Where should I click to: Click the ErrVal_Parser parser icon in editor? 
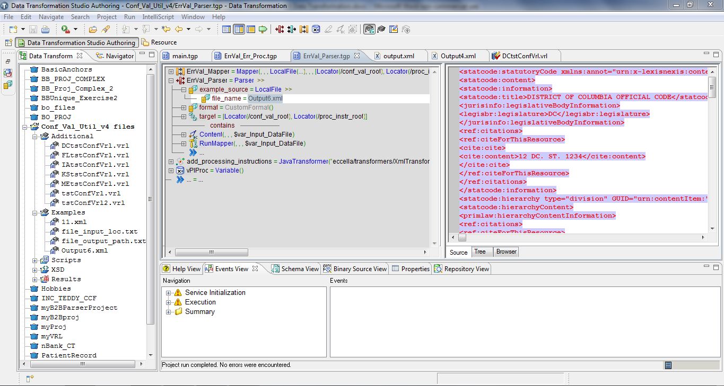coord(180,80)
